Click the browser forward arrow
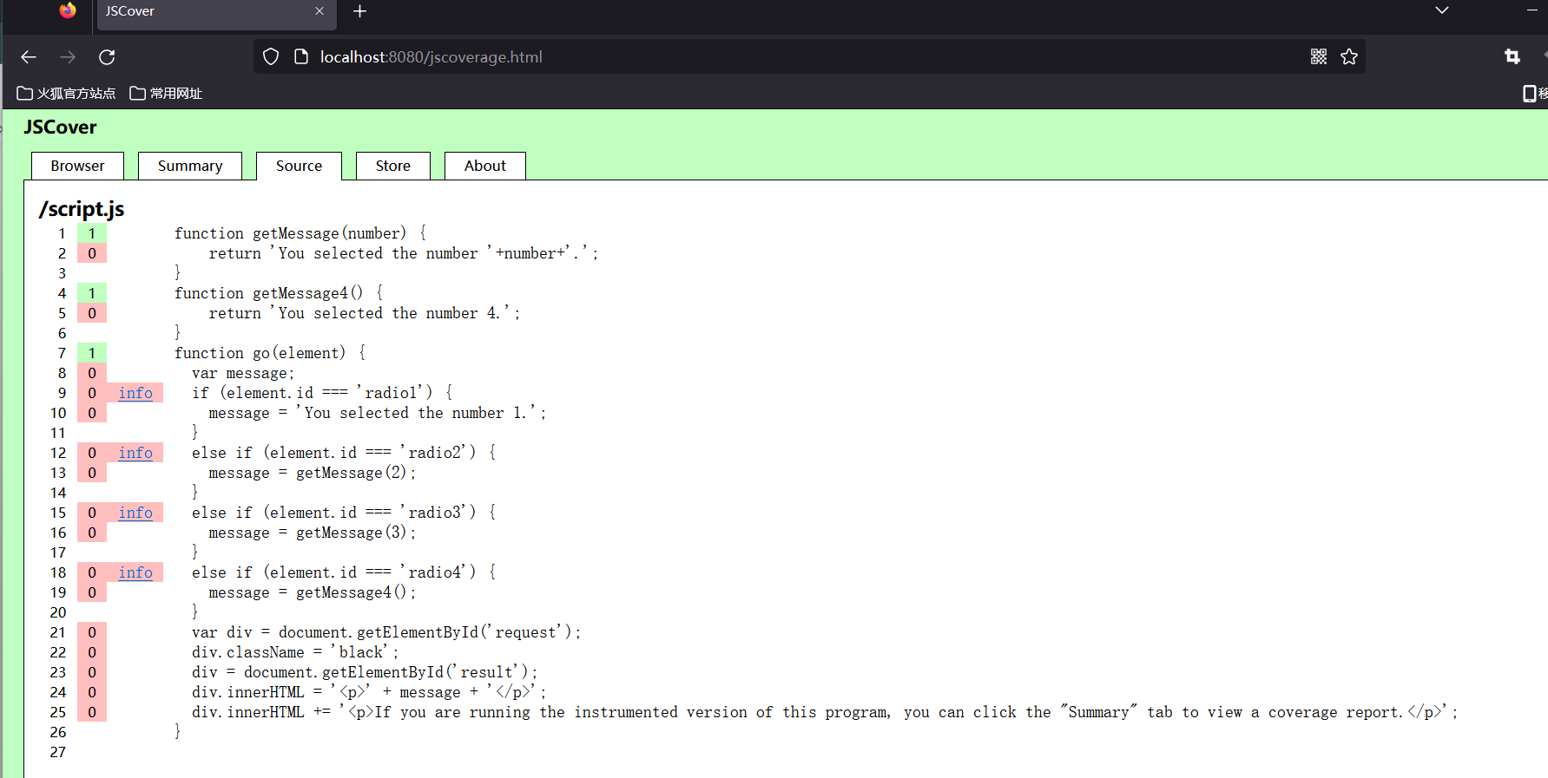1548x778 pixels. (68, 57)
